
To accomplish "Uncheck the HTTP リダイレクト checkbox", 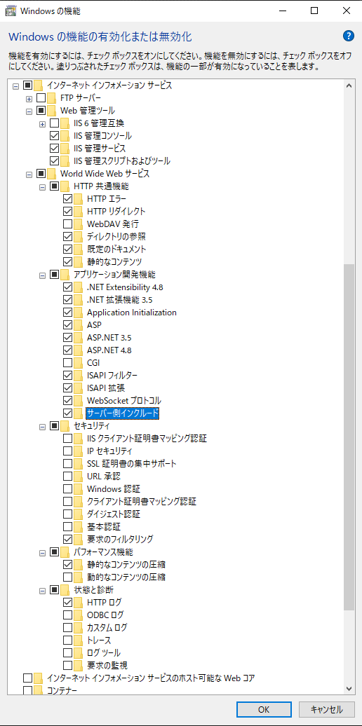I will [67, 212].
